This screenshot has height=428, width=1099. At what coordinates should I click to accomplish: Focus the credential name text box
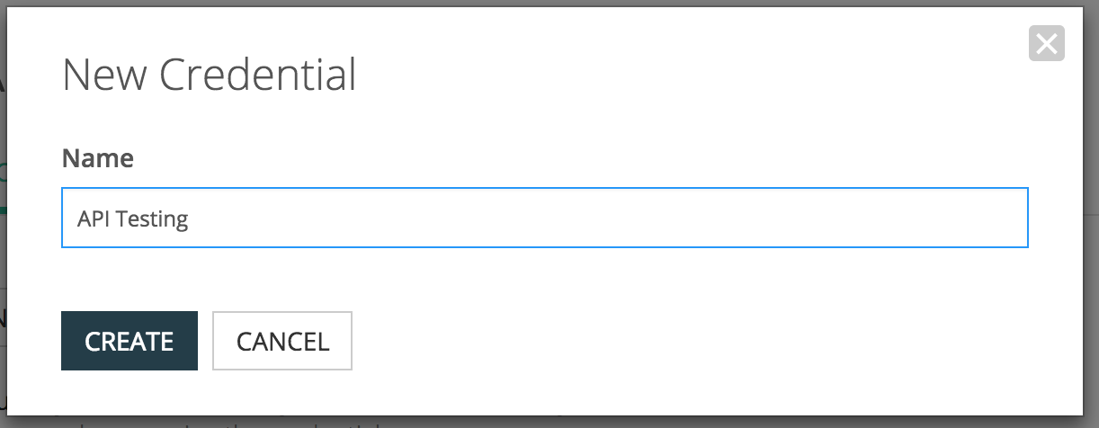[544, 218]
